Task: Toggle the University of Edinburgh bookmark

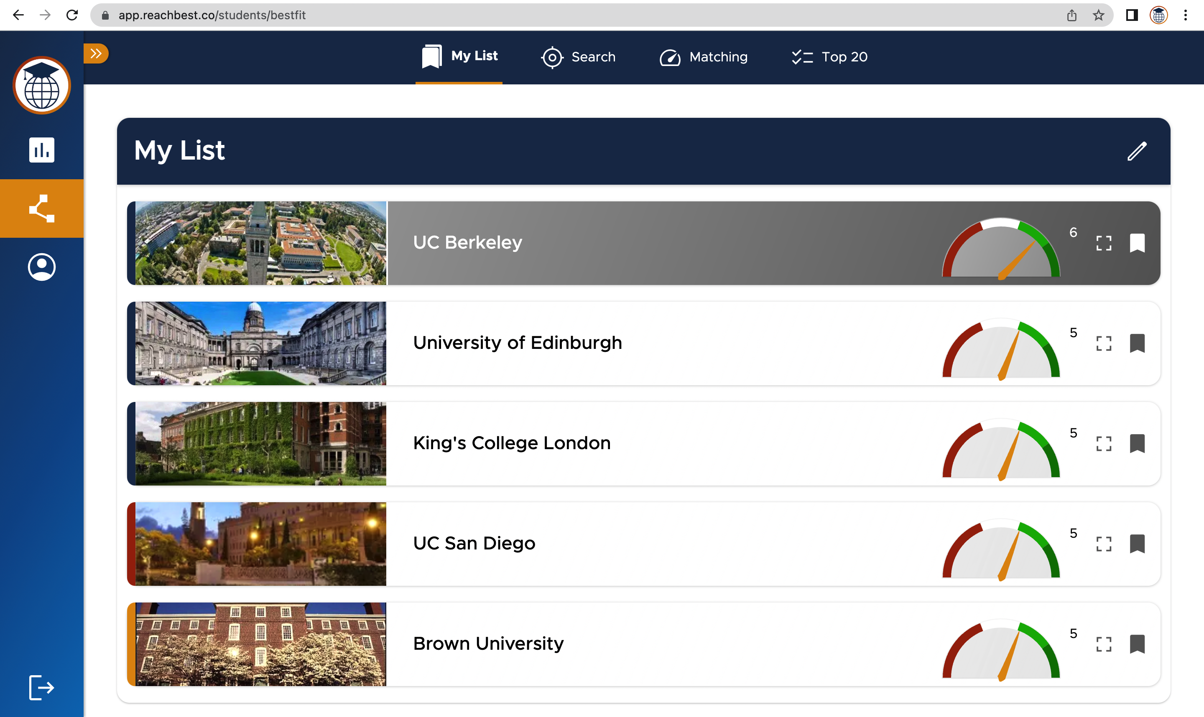Action: pos(1137,343)
